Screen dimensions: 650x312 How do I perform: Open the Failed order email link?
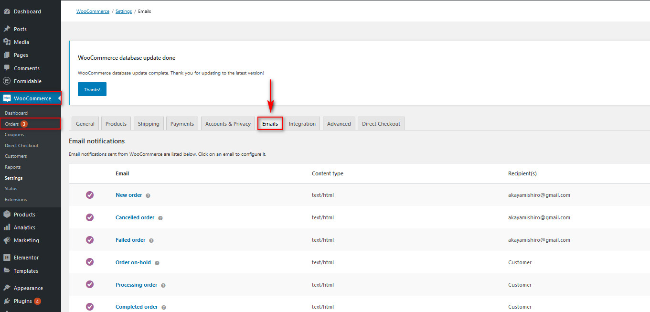pyautogui.click(x=130, y=240)
